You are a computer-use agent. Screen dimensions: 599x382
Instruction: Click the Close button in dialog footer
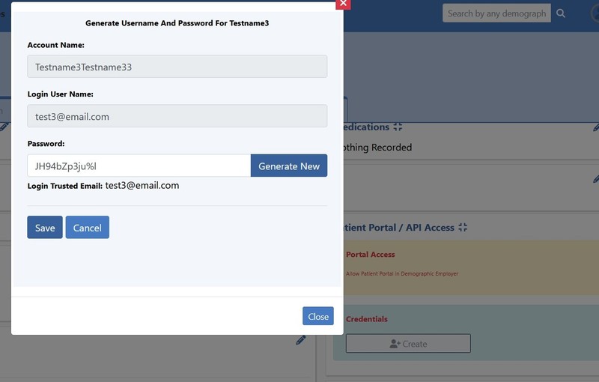318,316
